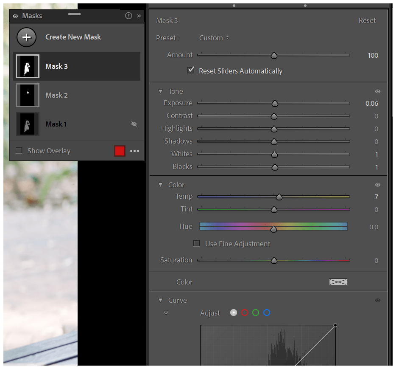396x369 pixels.
Task: Toggle the Tone section eye icon
Action: point(377,91)
